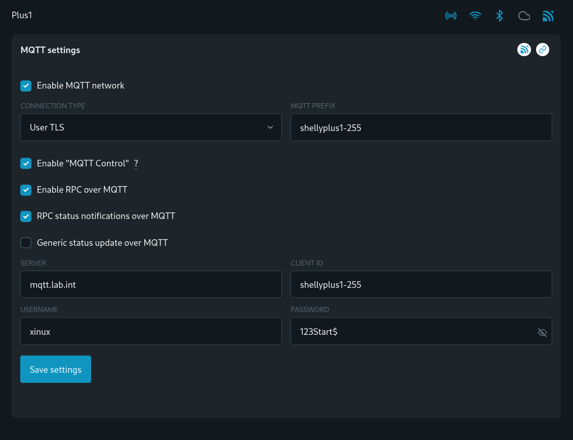Click the MQTT status icon in header

pos(548,16)
